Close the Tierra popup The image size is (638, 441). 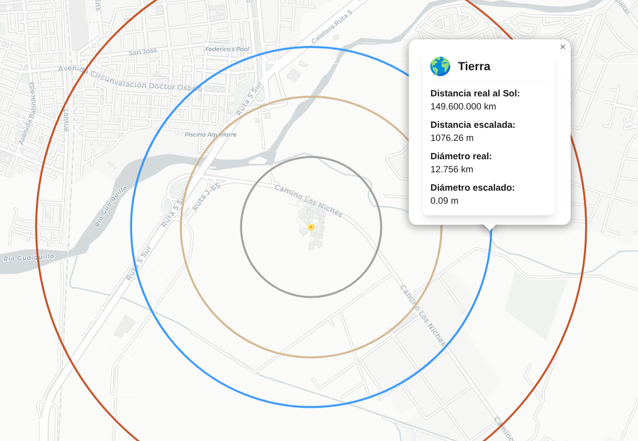pos(563,47)
